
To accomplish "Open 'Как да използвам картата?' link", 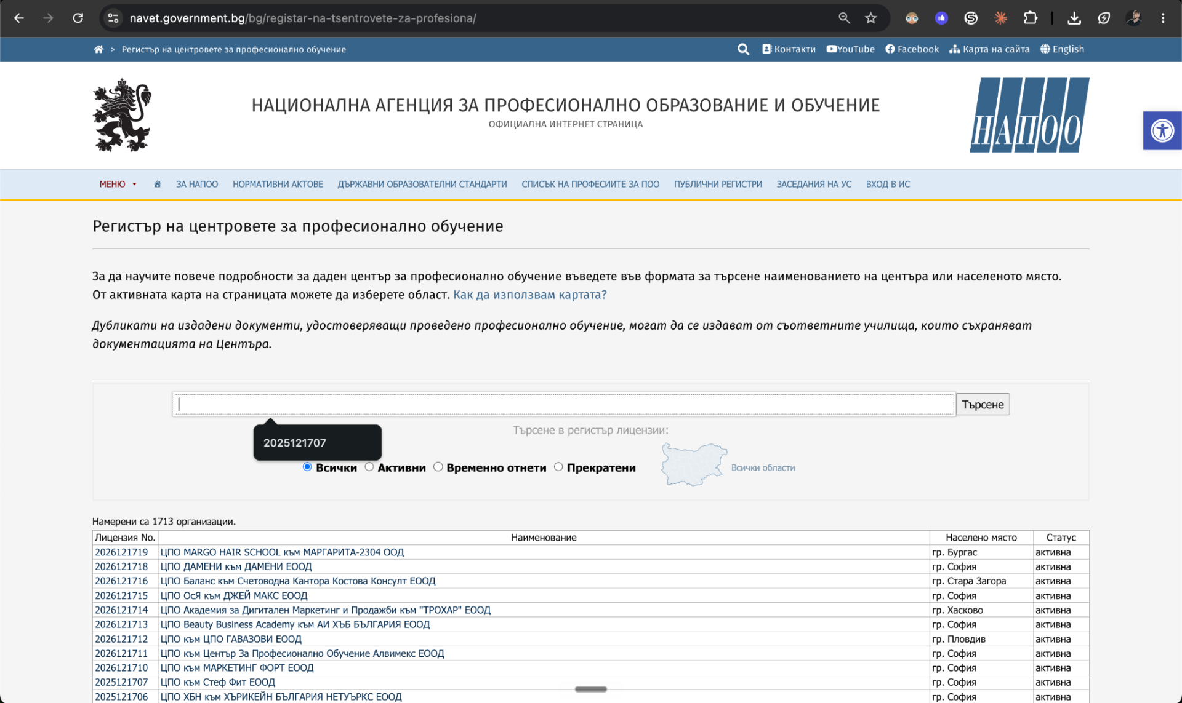I will coord(529,295).
